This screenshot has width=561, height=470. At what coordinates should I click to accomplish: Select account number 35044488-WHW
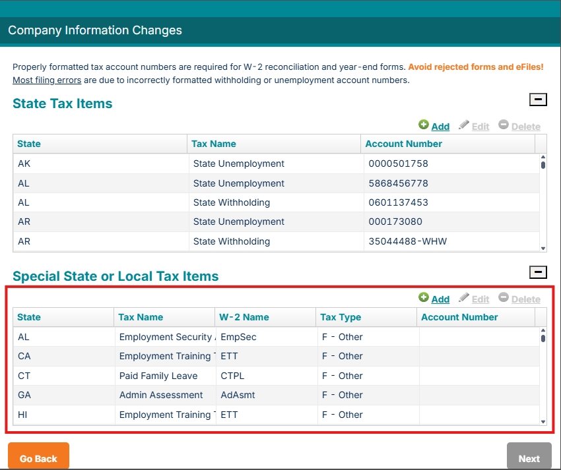click(451, 242)
